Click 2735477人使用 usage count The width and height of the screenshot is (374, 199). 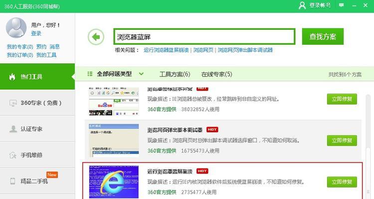point(198,192)
